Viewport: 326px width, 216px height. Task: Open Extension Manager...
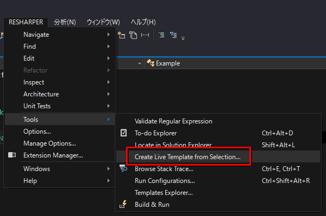tap(60, 155)
